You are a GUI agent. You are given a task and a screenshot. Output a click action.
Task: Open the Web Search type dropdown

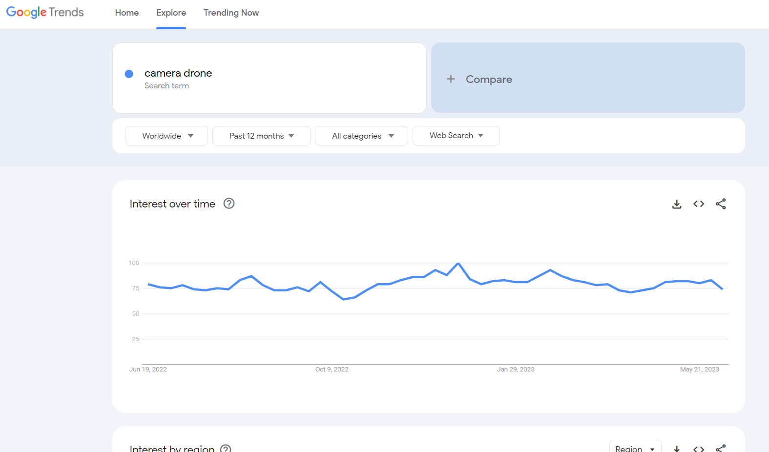456,136
